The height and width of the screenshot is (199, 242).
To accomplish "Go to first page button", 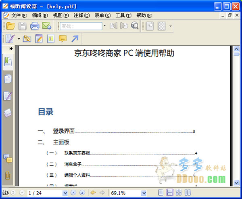I will (14, 193).
